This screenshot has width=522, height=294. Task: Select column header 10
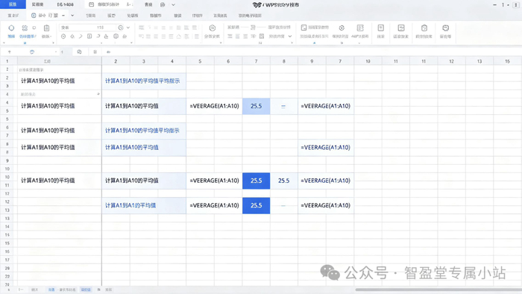coord(368,61)
